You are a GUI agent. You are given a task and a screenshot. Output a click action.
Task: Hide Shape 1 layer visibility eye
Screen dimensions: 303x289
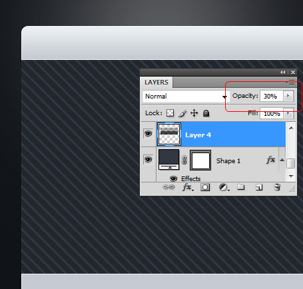pos(149,159)
